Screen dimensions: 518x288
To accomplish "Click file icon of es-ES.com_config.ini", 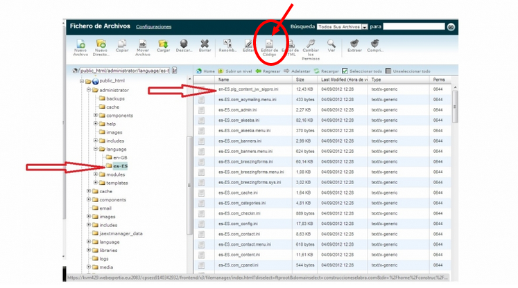I will tap(201, 224).
